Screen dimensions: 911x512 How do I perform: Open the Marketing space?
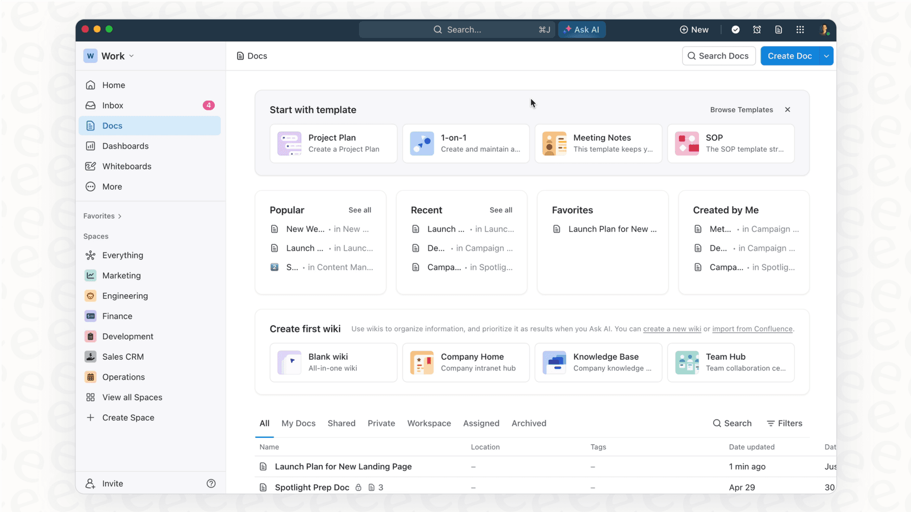pyautogui.click(x=120, y=275)
